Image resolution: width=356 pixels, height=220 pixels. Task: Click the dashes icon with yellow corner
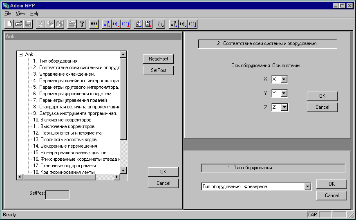[x=94, y=24]
